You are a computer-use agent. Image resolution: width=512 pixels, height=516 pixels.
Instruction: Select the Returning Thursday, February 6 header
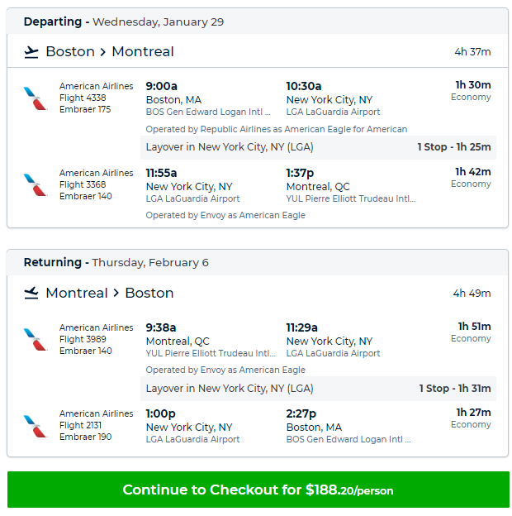click(x=258, y=262)
